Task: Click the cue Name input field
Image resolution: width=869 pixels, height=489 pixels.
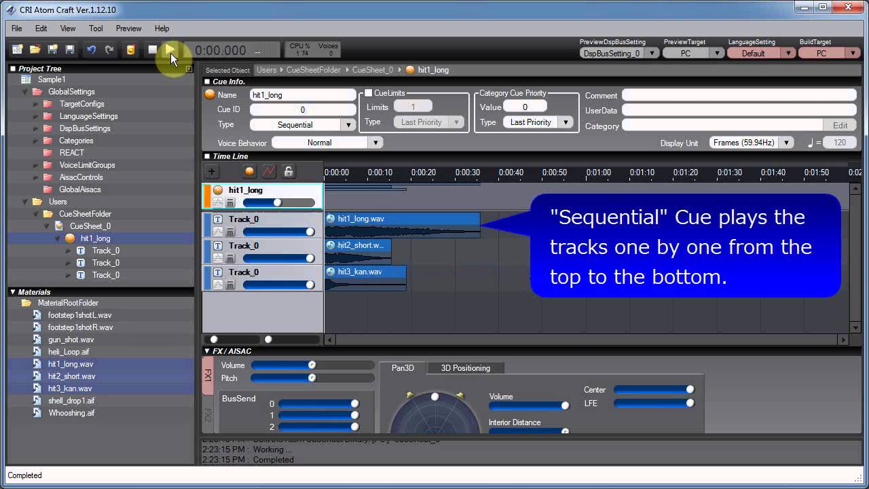Action: coord(303,95)
